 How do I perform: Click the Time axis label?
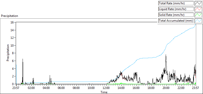pyautogui.click(x=104, y=92)
